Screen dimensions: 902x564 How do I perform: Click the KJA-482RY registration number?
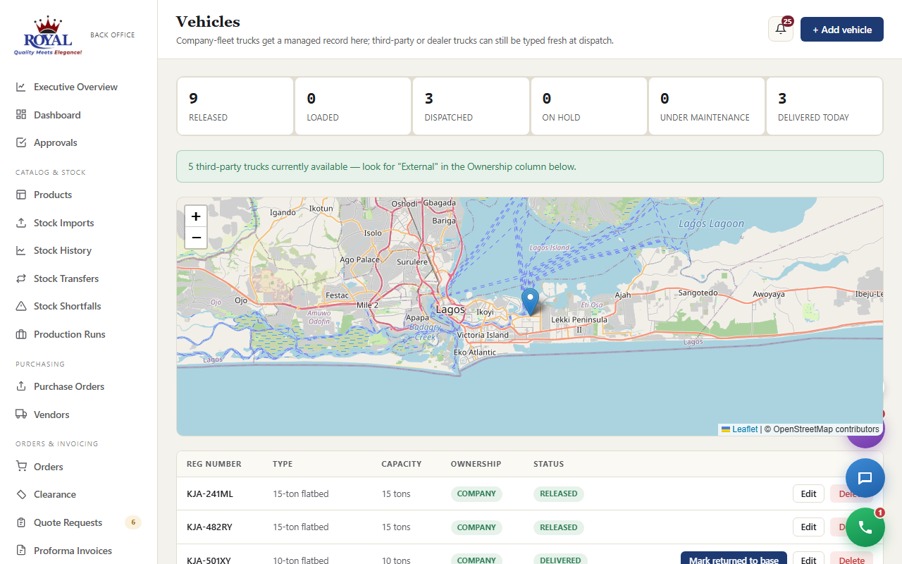(x=210, y=527)
